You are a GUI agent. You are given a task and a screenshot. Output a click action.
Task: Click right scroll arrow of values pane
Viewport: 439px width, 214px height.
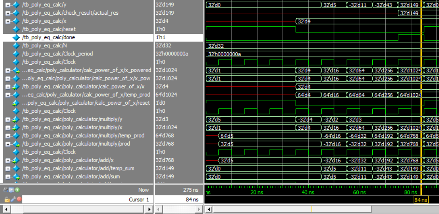coord(198,209)
